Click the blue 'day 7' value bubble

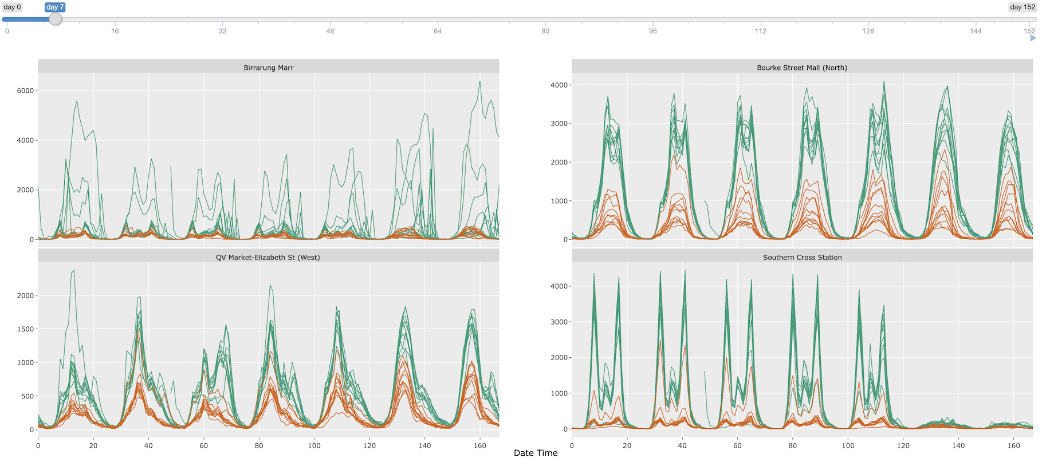click(55, 7)
